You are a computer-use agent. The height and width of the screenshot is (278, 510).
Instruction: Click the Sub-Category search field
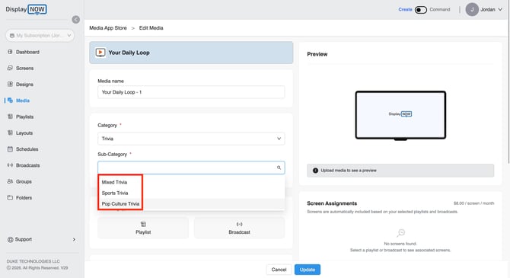[x=191, y=168]
